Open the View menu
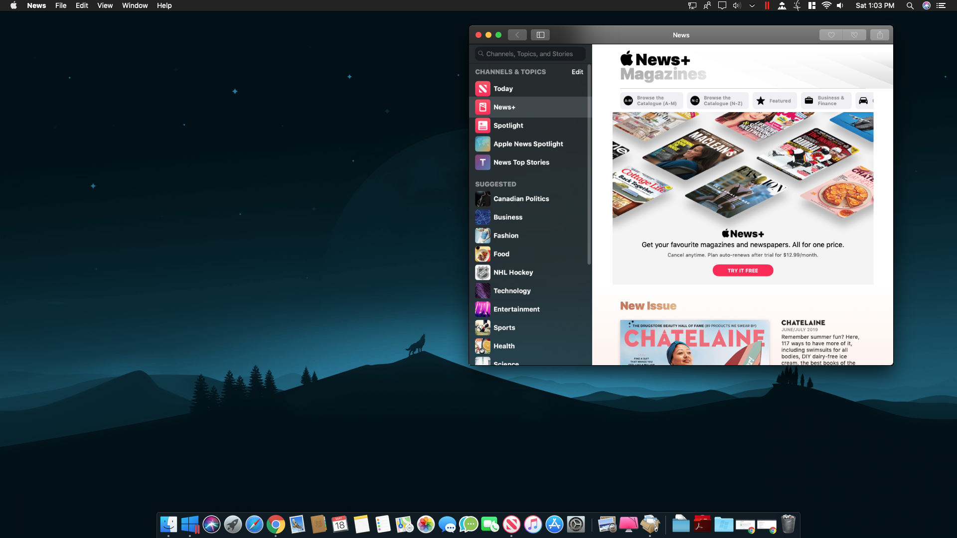The width and height of the screenshot is (957, 538). 105,5
